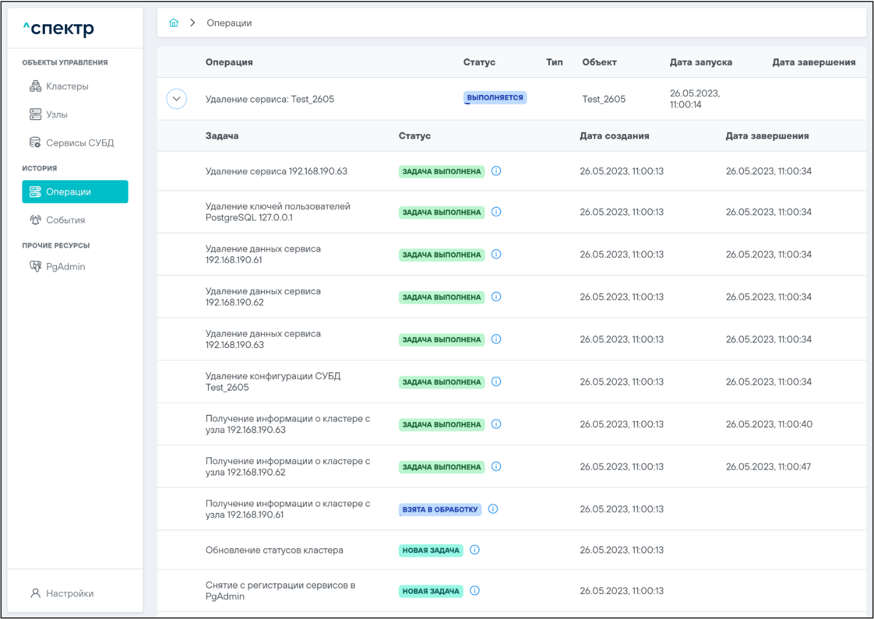Screen dimensions: 874x619
Task: Click the Спектр logo
Action: (x=59, y=28)
